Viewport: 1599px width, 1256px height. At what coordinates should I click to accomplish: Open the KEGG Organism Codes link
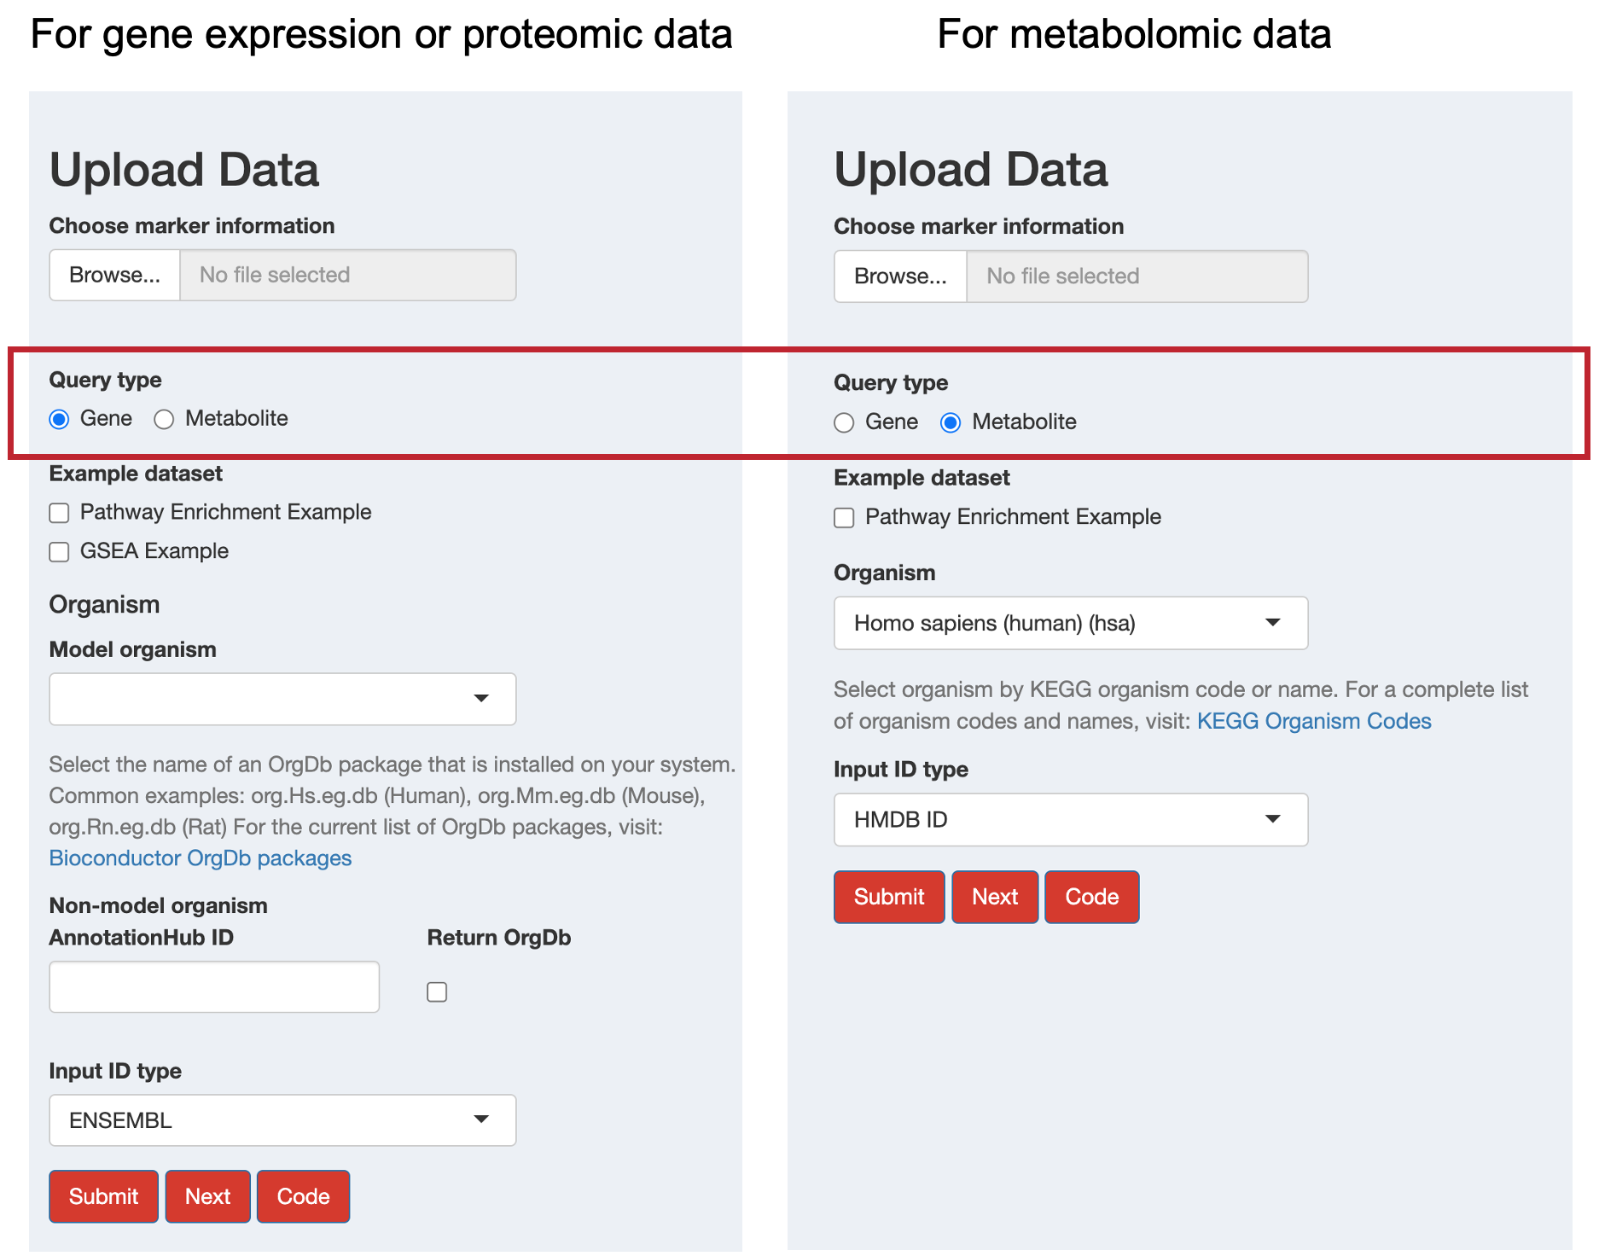coord(1314,721)
